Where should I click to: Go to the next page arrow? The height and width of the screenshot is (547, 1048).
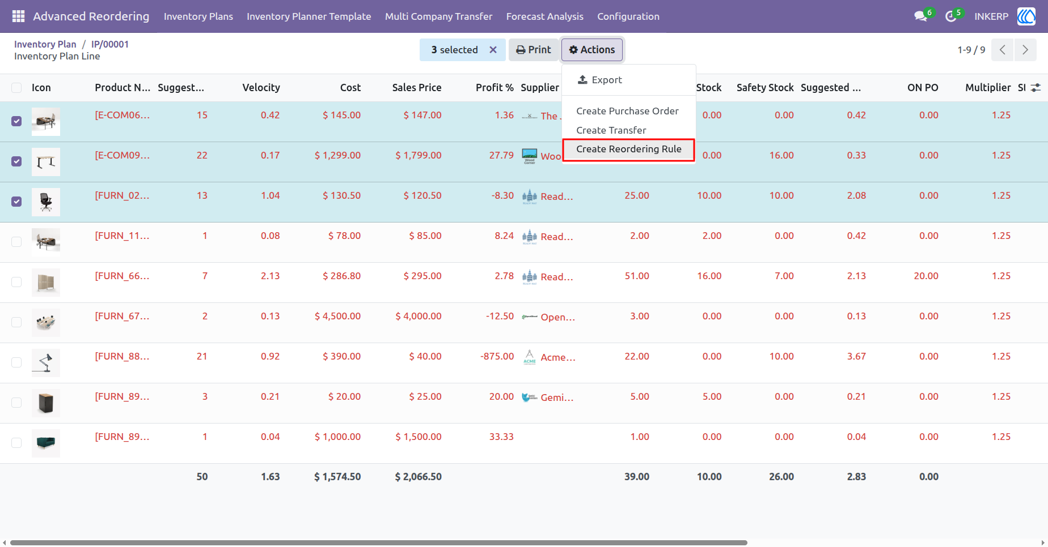coord(1025,50)
